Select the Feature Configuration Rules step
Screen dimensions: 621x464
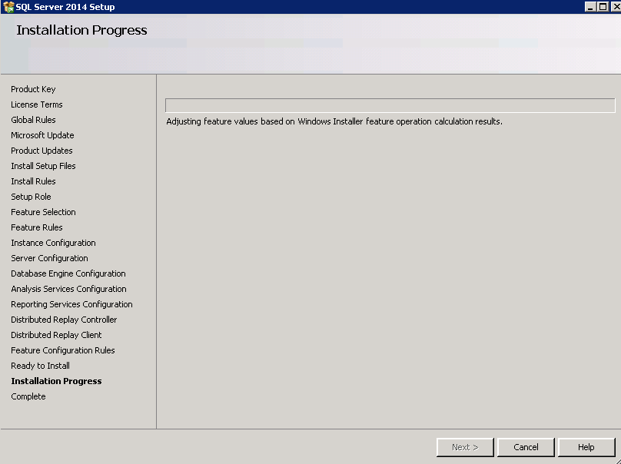(63, 350)
